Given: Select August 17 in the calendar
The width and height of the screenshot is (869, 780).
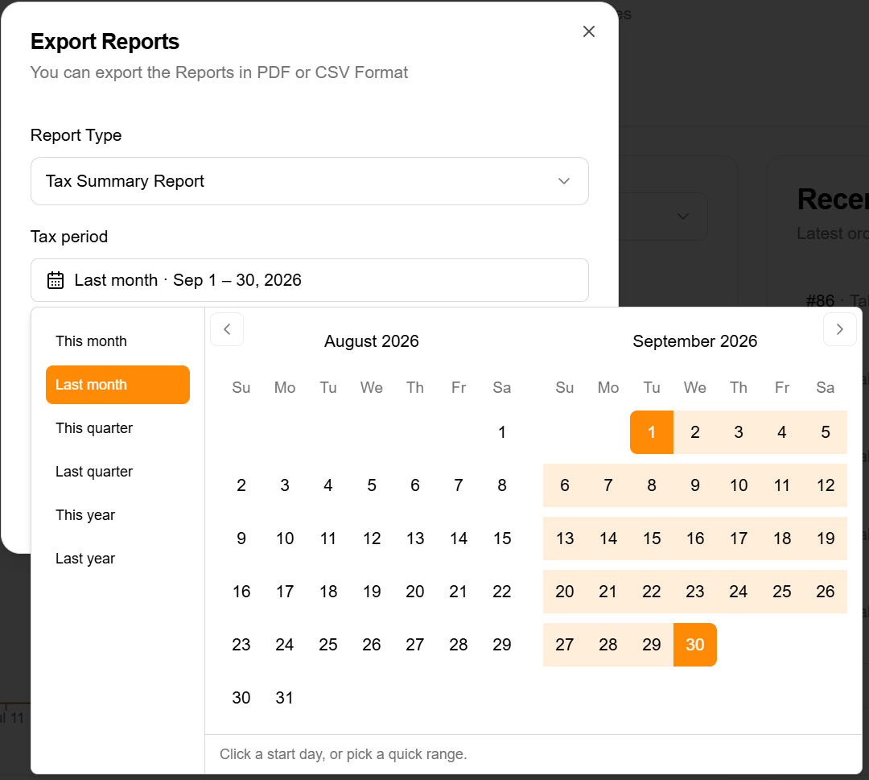Looking at the screenshot, I should coord(285,592).
